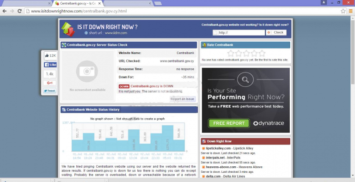Click the first rating star
This screenshot has height=182, width=355.
point(231,54)
